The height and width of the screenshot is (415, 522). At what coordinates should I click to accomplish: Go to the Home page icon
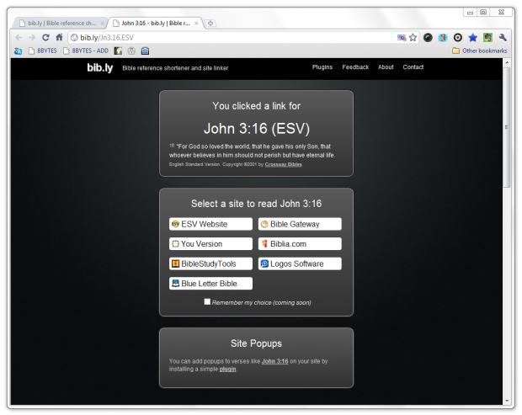pos(59,37)
